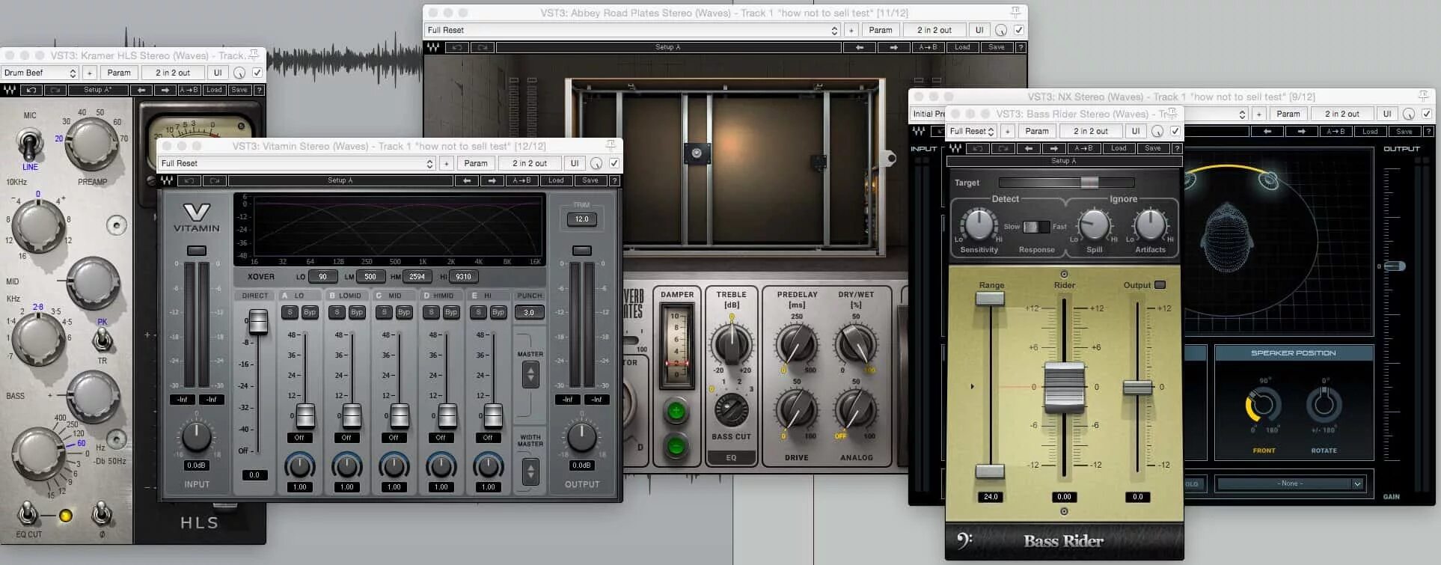The height and width of the screenshot is (565, 1441).
Task: Open Setup A preset menu in Vitamin
Action: point(340,180)
